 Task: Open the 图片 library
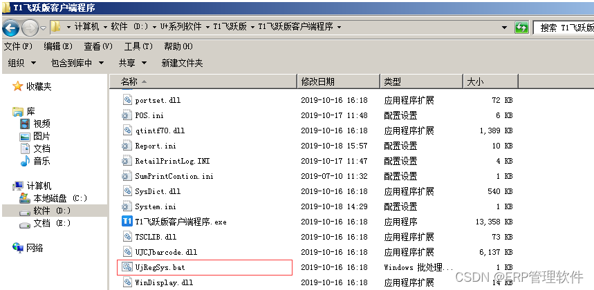click(x=41, y=136)
